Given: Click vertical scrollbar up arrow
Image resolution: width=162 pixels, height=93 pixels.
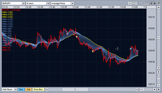Looking at the screenshot, I should pos(159,7).
